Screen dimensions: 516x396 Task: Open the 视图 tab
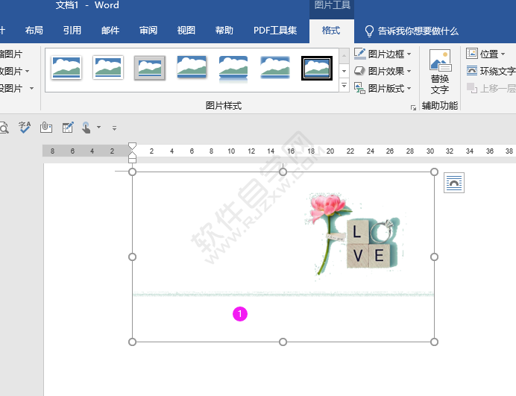click(186, 31)
